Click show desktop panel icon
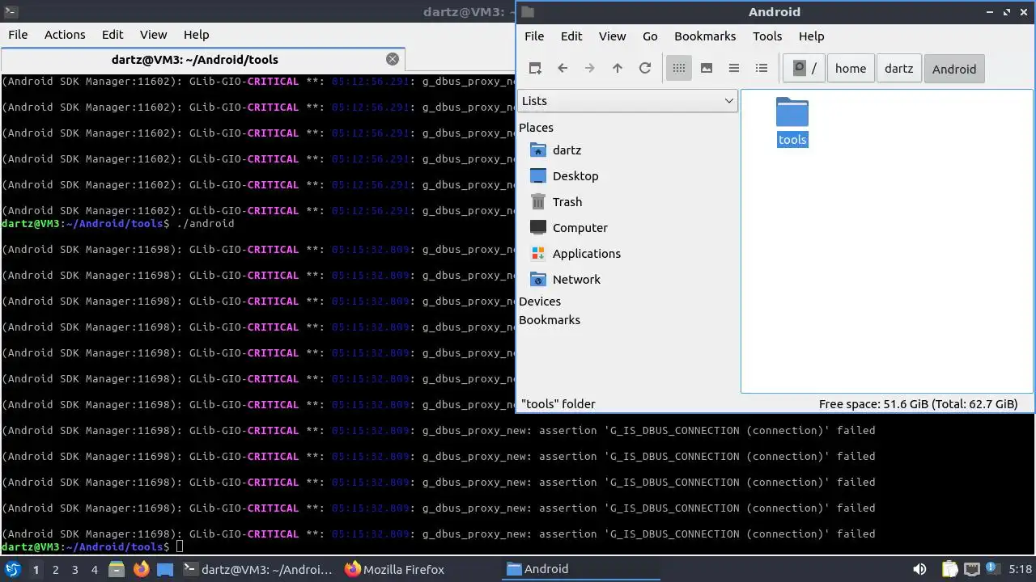Viewport: 1036px width, 582px height. pos(165,569)
